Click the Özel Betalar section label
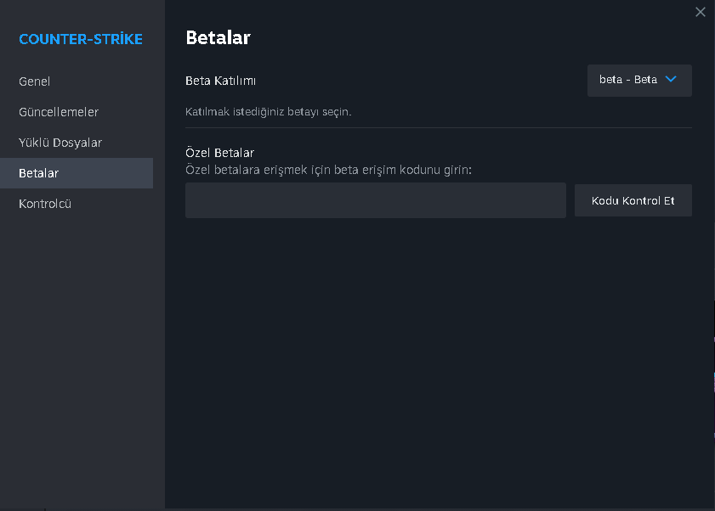Viewport: 715px width, 511px height. (219, 153)
